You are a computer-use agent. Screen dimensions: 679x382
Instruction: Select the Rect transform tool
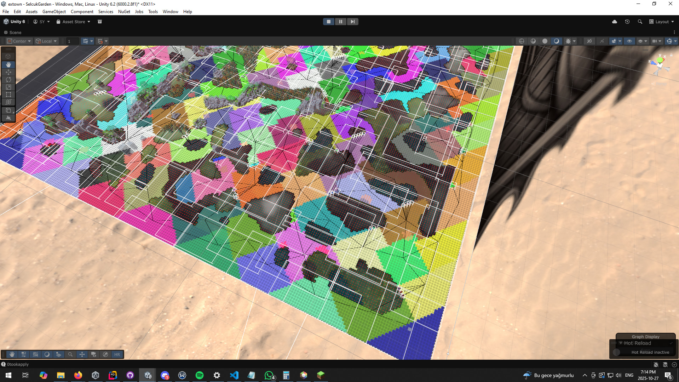pos(8,95)
